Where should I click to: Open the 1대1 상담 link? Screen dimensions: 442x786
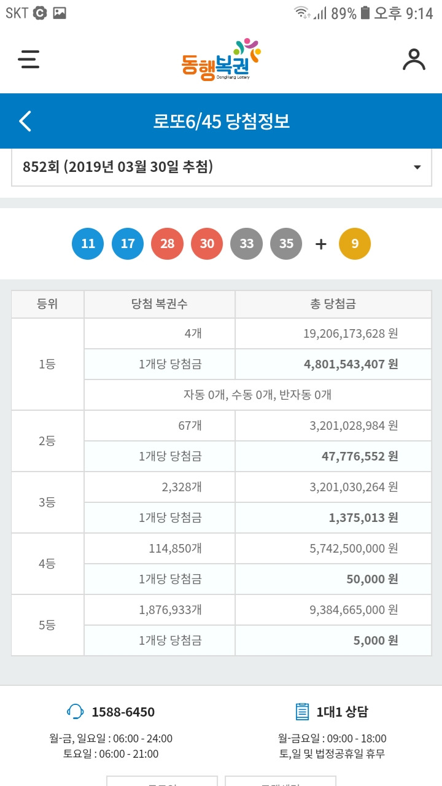pos(342,712)
